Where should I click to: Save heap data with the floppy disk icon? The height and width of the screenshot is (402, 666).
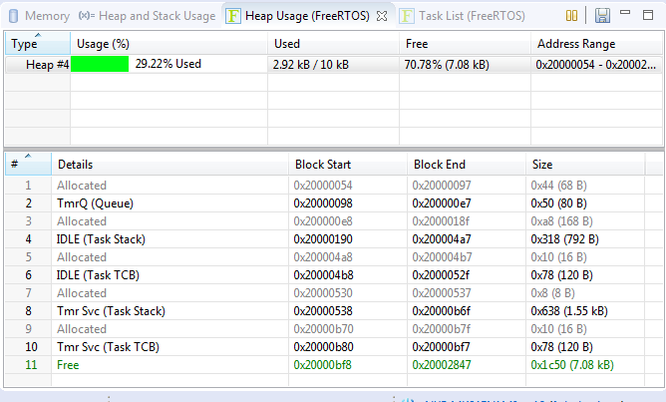click(x=602, y=16)
